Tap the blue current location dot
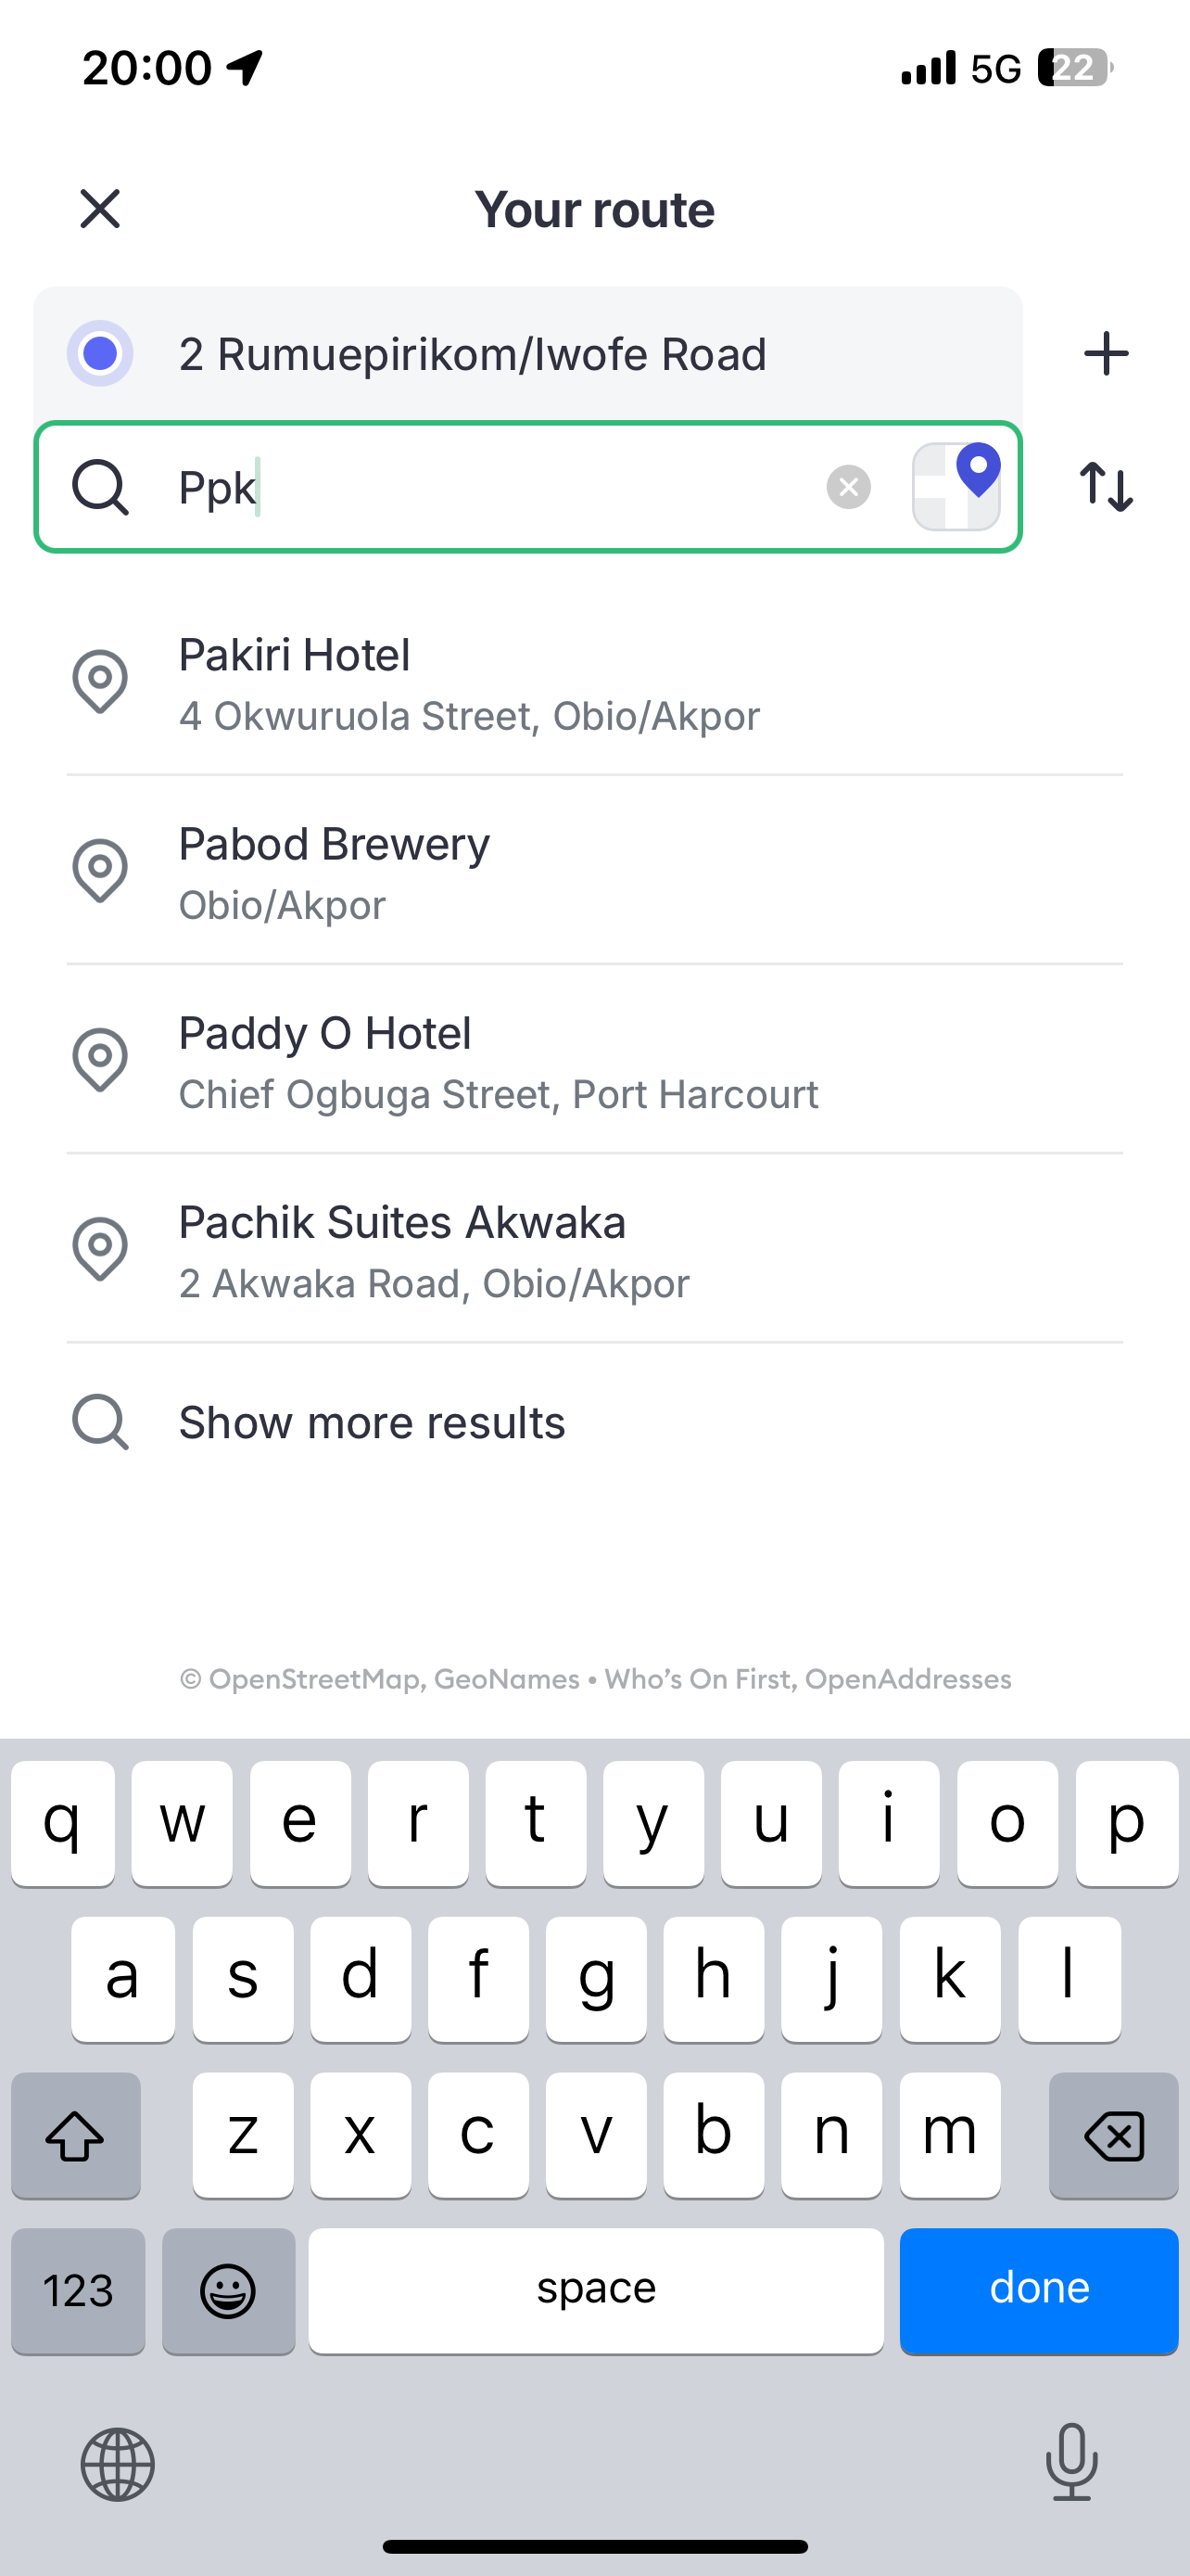 (x=100, y=354)
